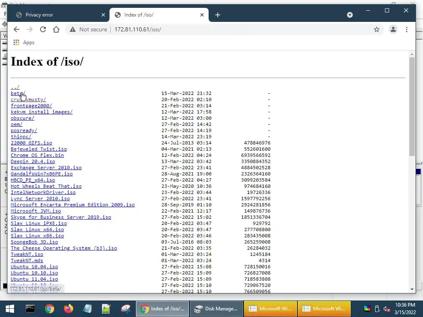Download Chrome_OS_Flex.bin
Image resolution: width=423 pixels, height=317 pixels.
[x=37, y=155]
